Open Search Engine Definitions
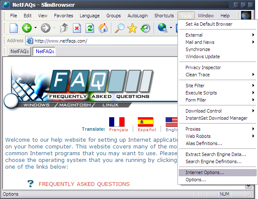 pos(218,161)
